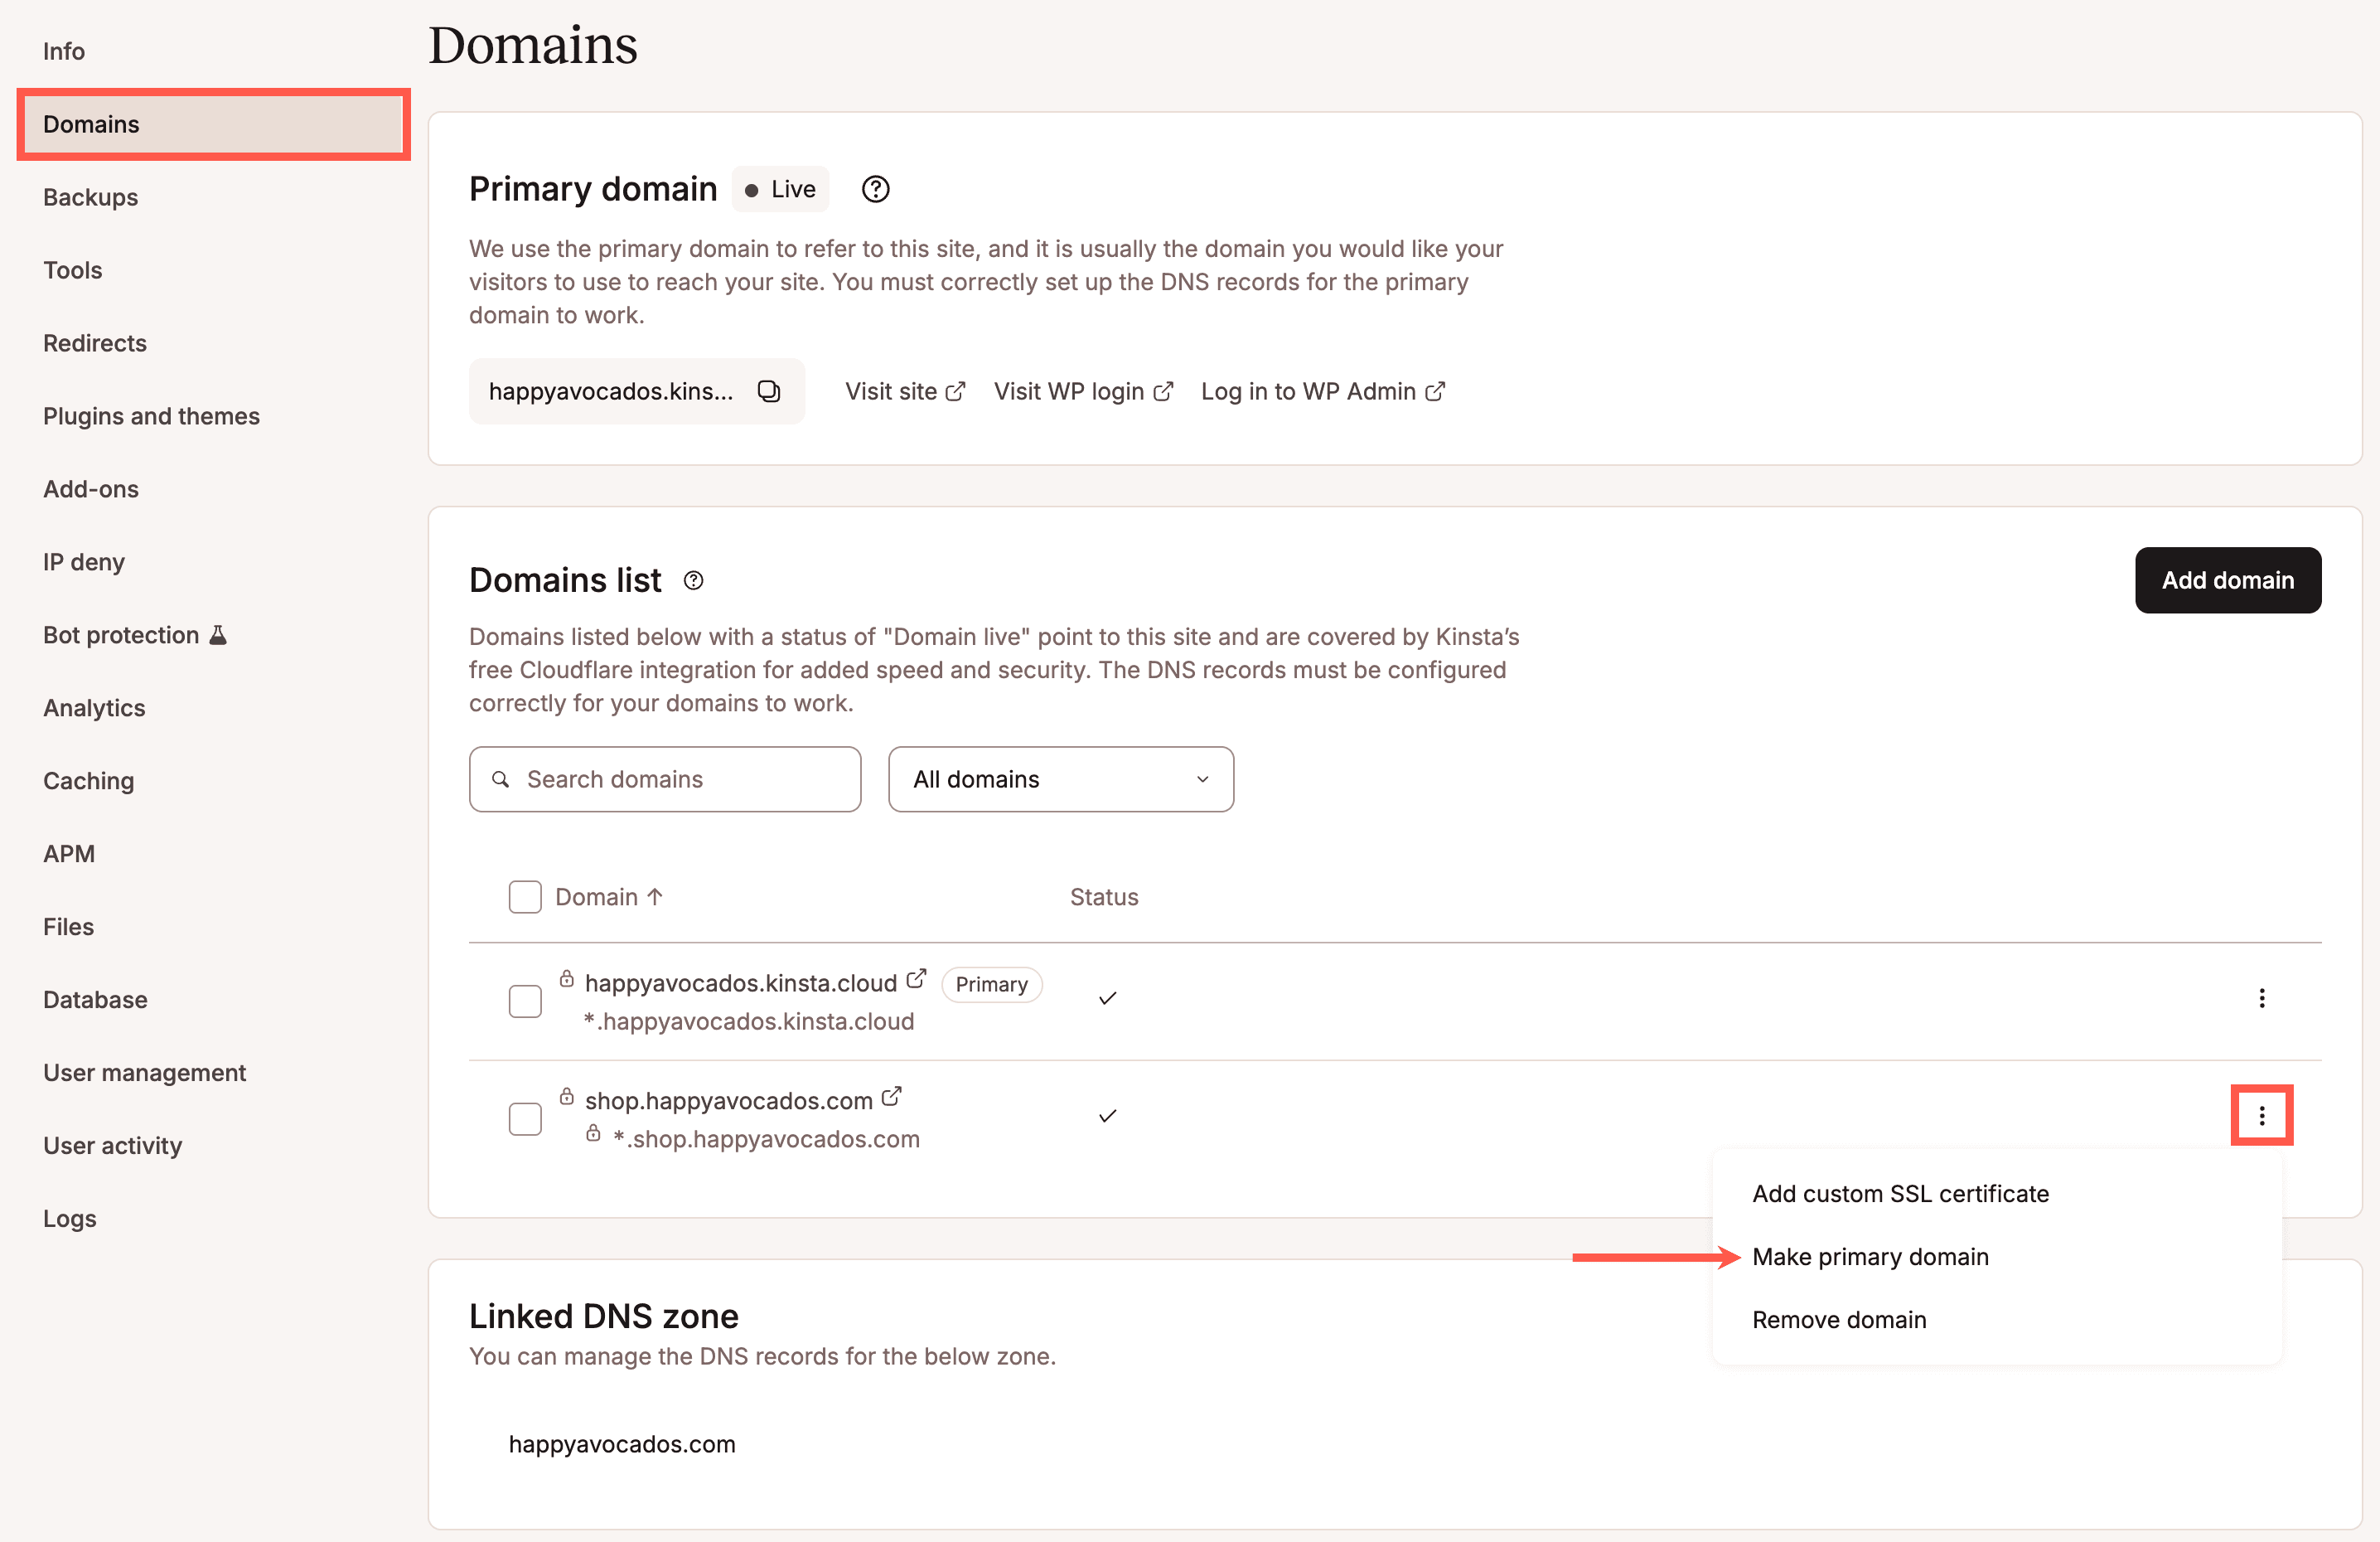Check the shop.happyavocados.com row checkbox
Screen dimensions: 2380x1542
tap(525, 1118)
